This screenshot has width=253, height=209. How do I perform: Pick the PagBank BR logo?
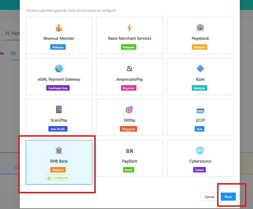click(x=129, y=151)
